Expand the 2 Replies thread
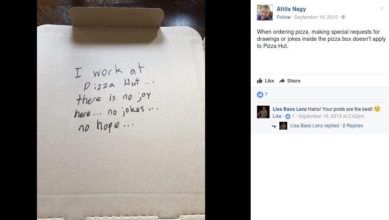 (x=352, y=125)
